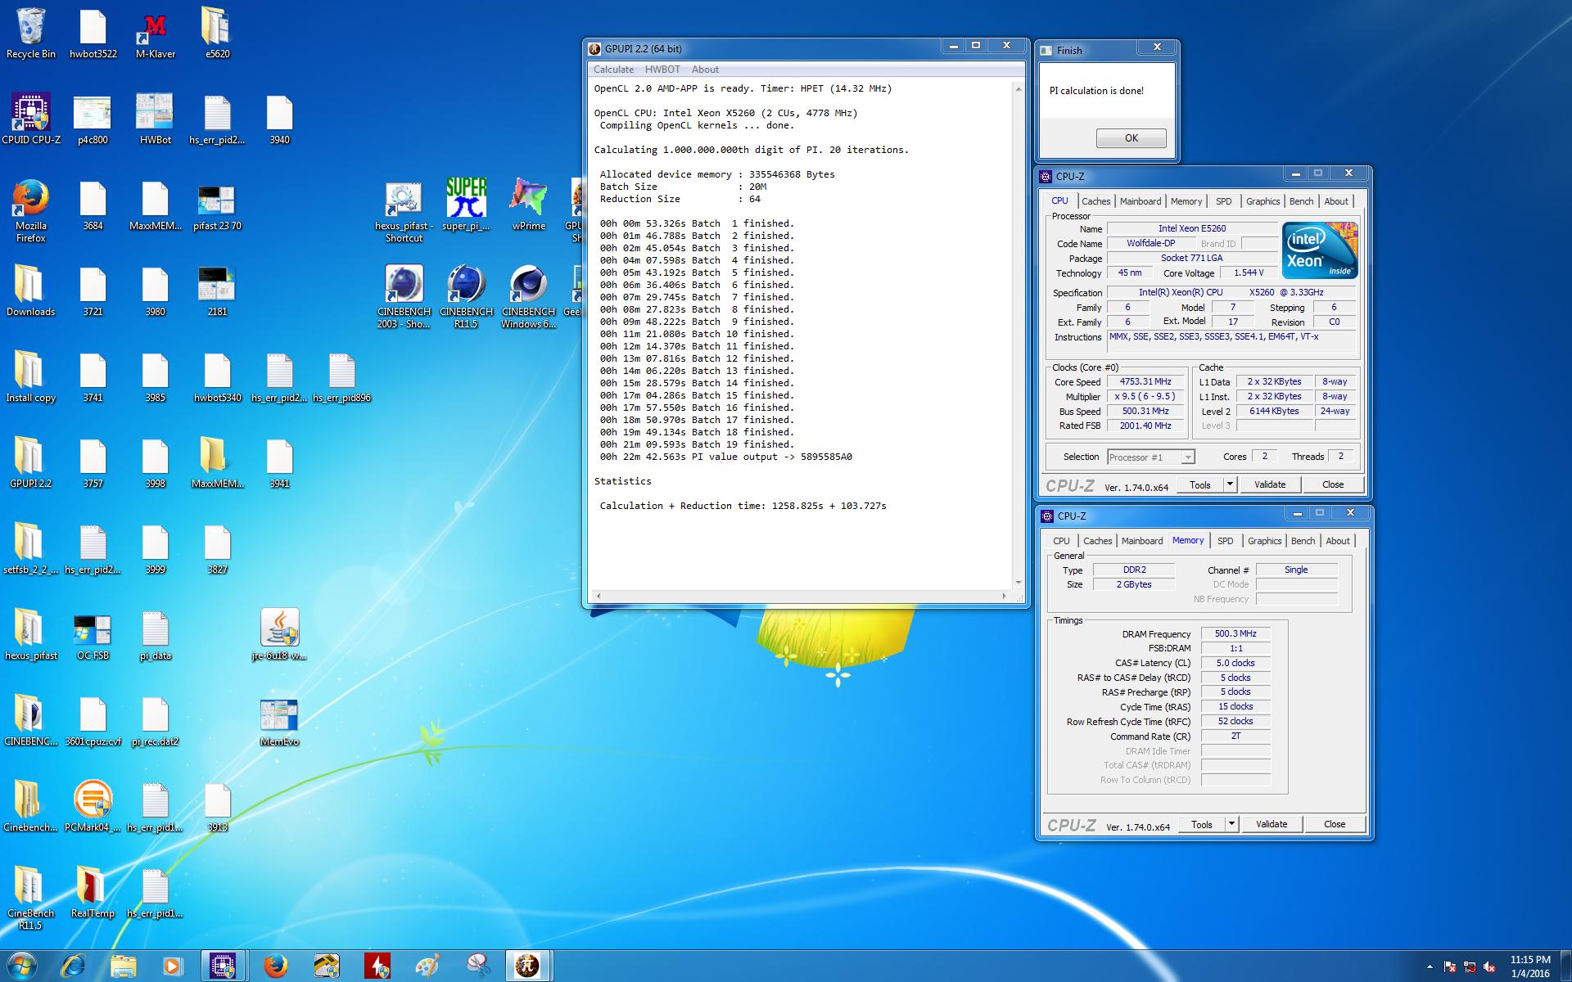Open Windows Start menu
The height and width of the screenshot is (982, 1572).
click(21, 966)
